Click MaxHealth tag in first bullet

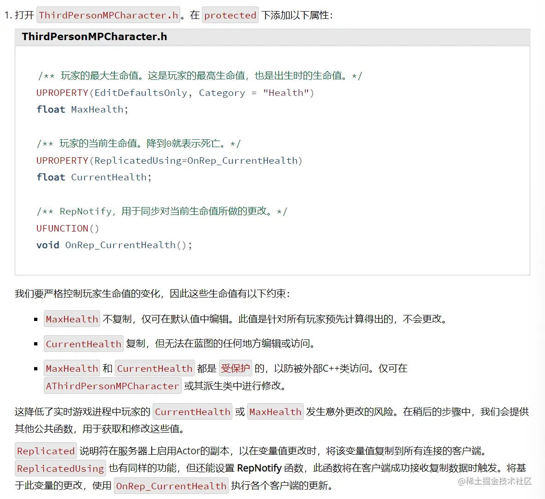(x=72, y=319)
